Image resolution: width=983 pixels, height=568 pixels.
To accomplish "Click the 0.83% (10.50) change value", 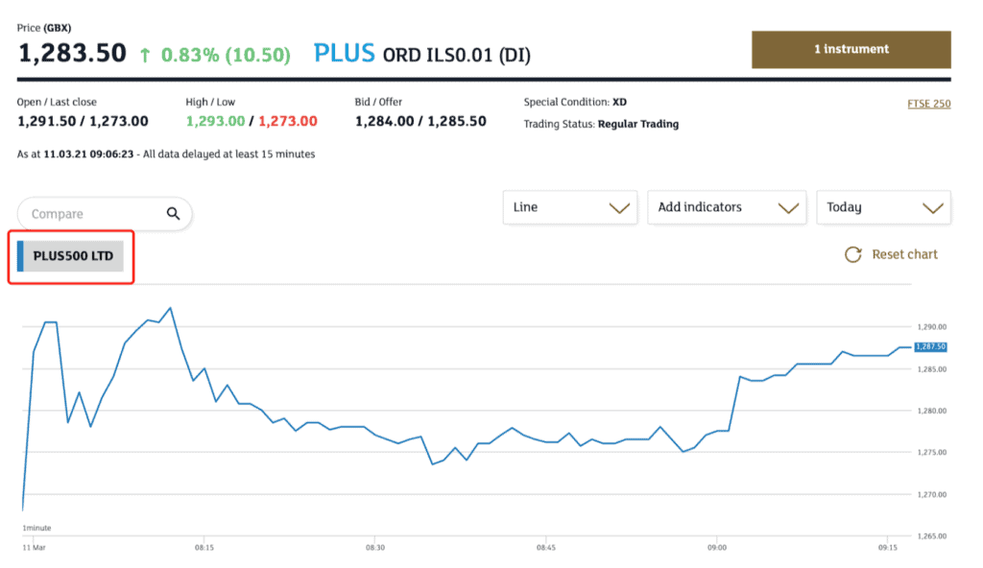I will tap(226, 56).
